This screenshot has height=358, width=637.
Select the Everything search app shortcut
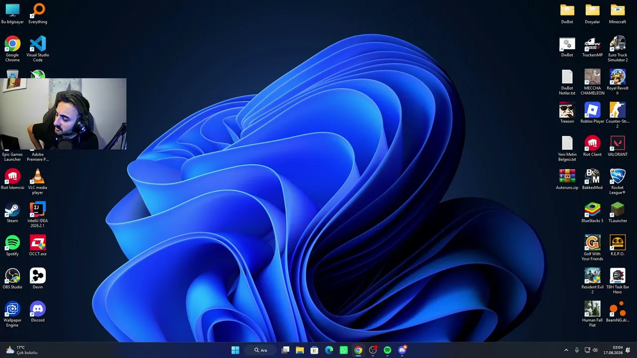38,14
